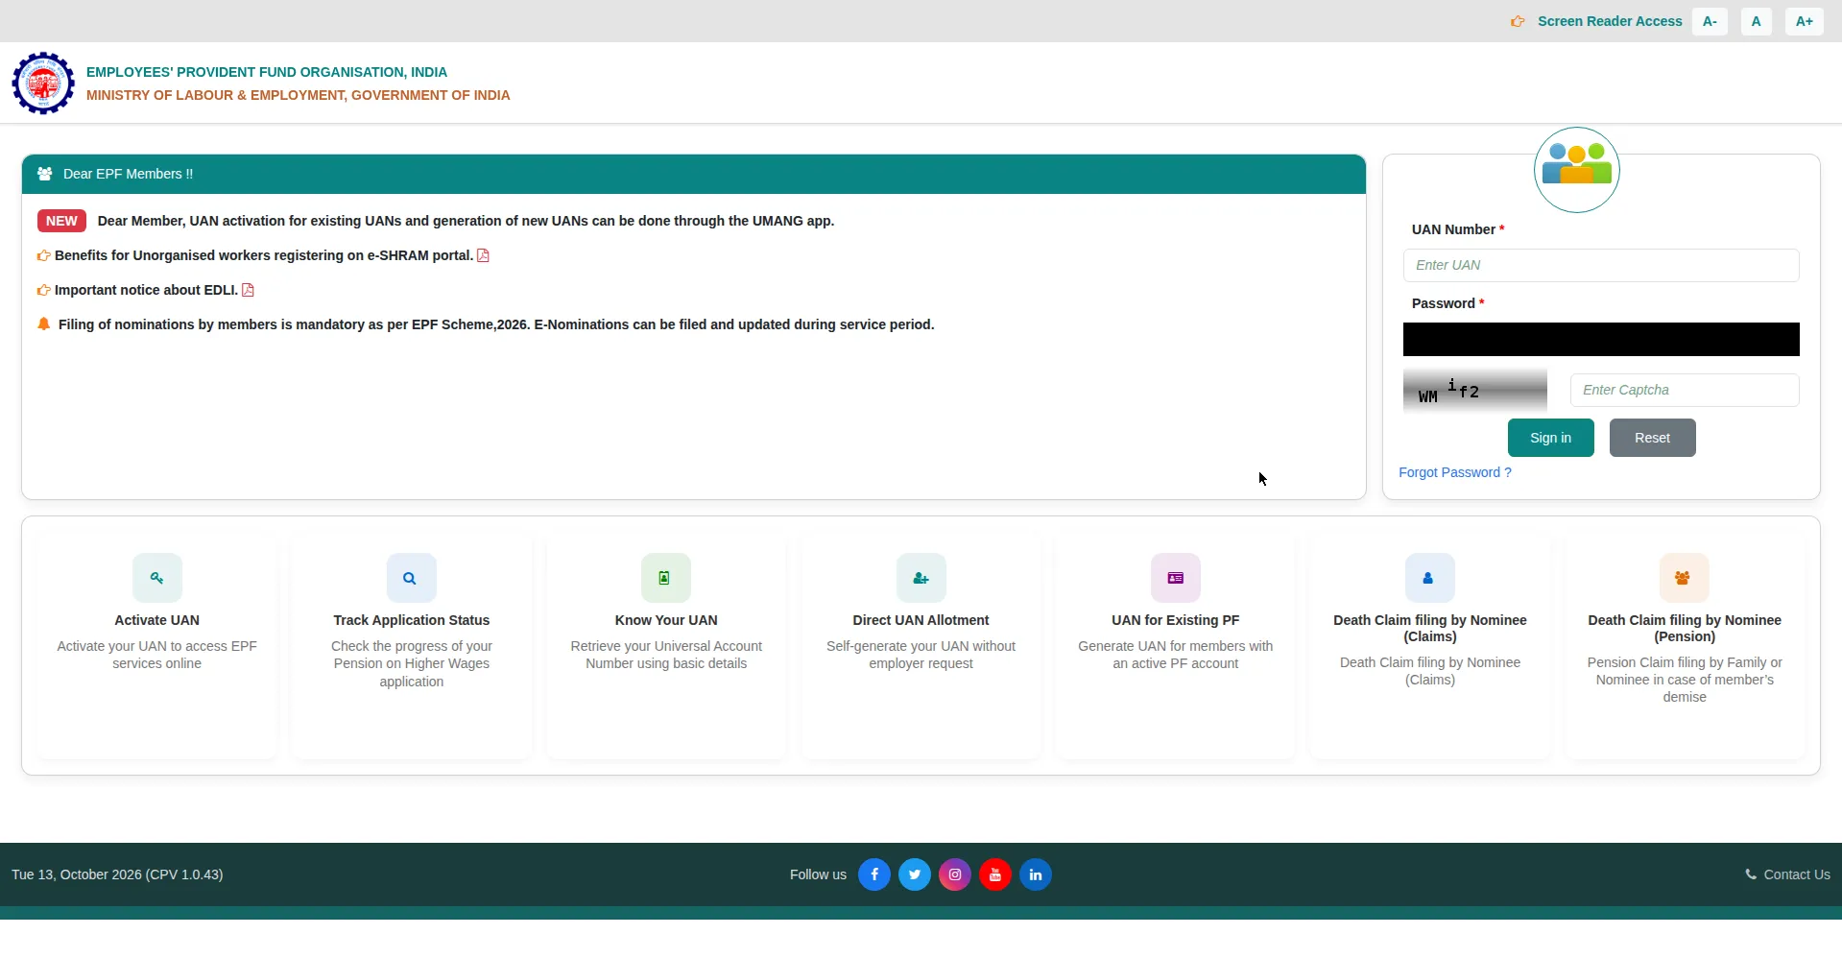1842x958 pixels.
Task: Click the NEW badge on UMANG notice
Action: coord(61,221)
